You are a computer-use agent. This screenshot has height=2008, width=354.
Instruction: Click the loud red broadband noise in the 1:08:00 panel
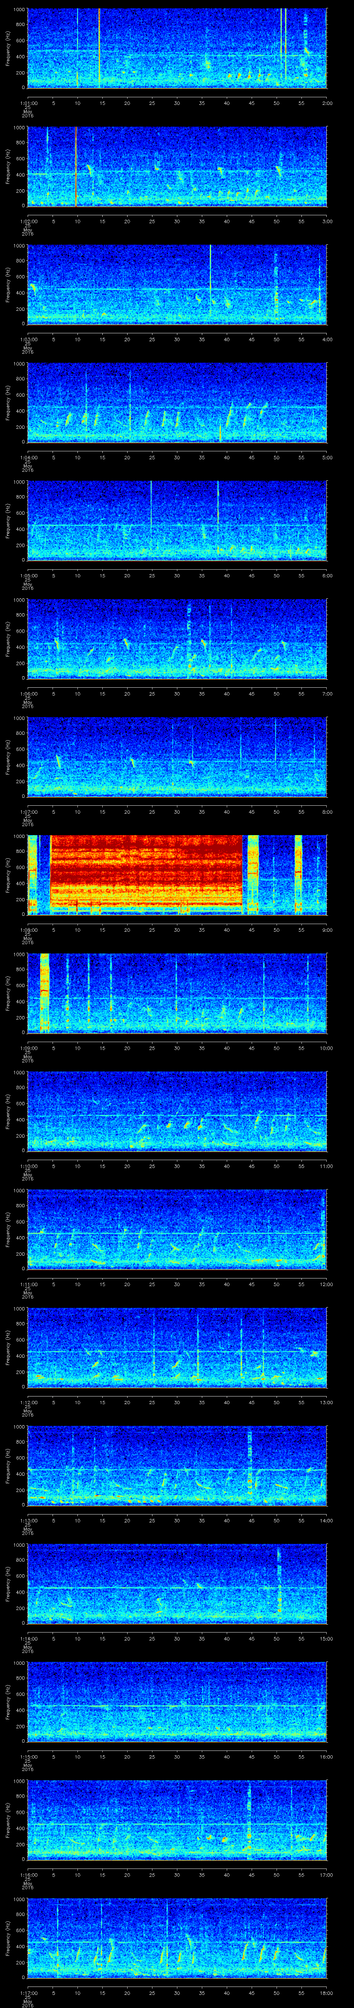pos(146,875)
